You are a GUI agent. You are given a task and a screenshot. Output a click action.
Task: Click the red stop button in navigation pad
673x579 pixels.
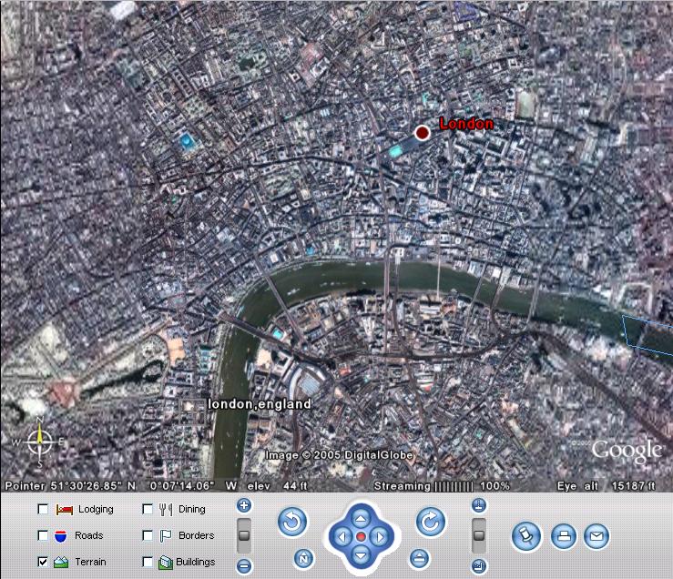(361, 536)
